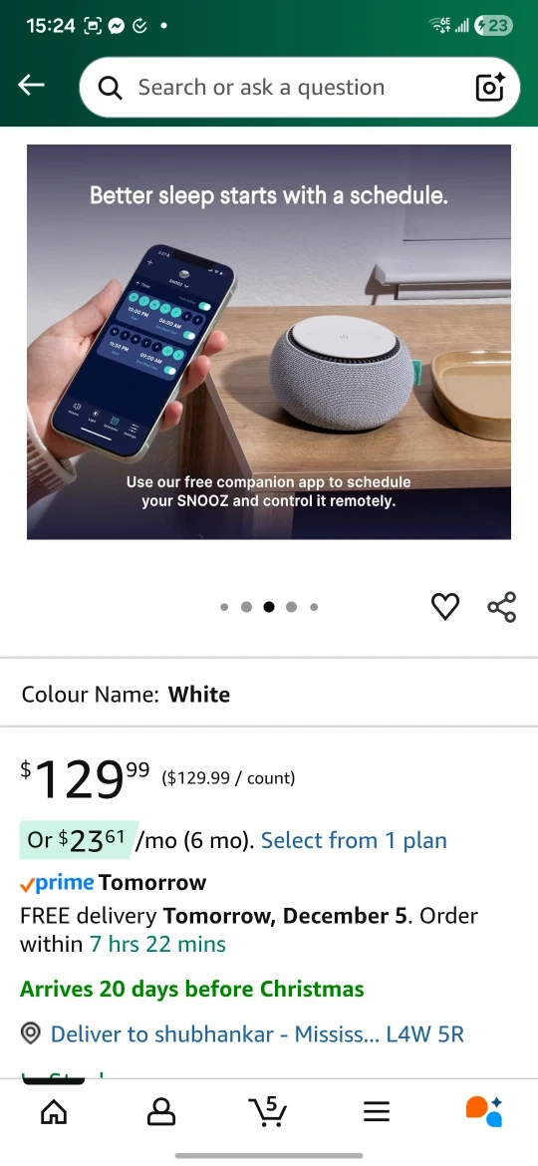The height and width of the screenshot is (1166, 538).
Task: Add item to wishlist heart icon
Action: 445,607
